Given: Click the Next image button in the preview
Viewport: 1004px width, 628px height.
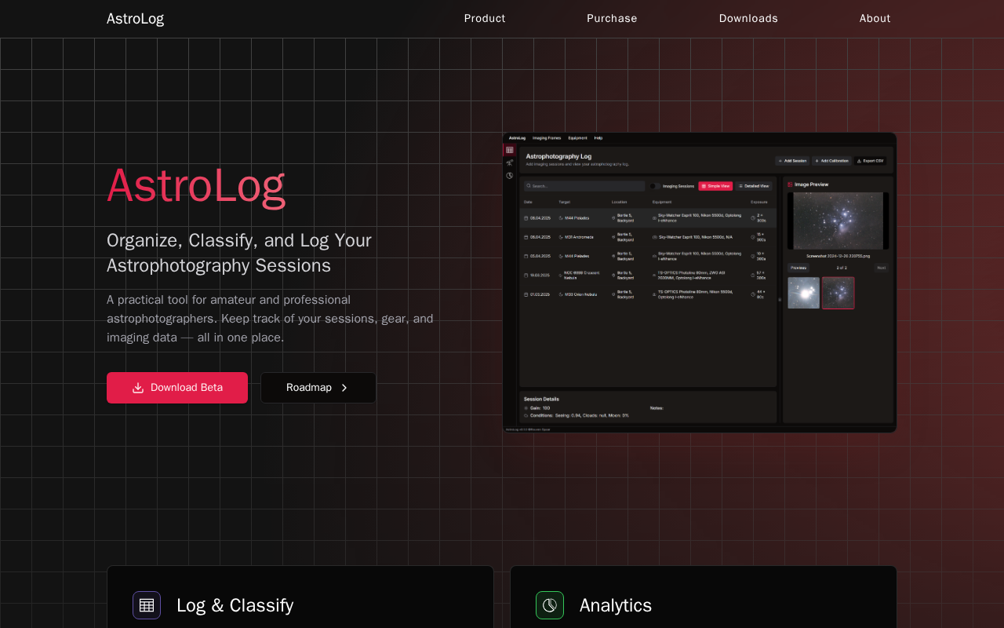Looking at the screenshot, I should pos(881,268).
